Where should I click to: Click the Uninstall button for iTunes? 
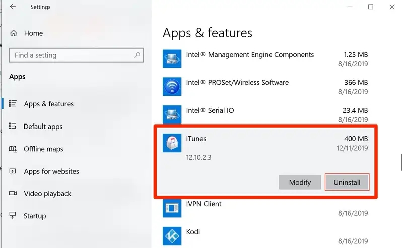(x=347, y=182)
